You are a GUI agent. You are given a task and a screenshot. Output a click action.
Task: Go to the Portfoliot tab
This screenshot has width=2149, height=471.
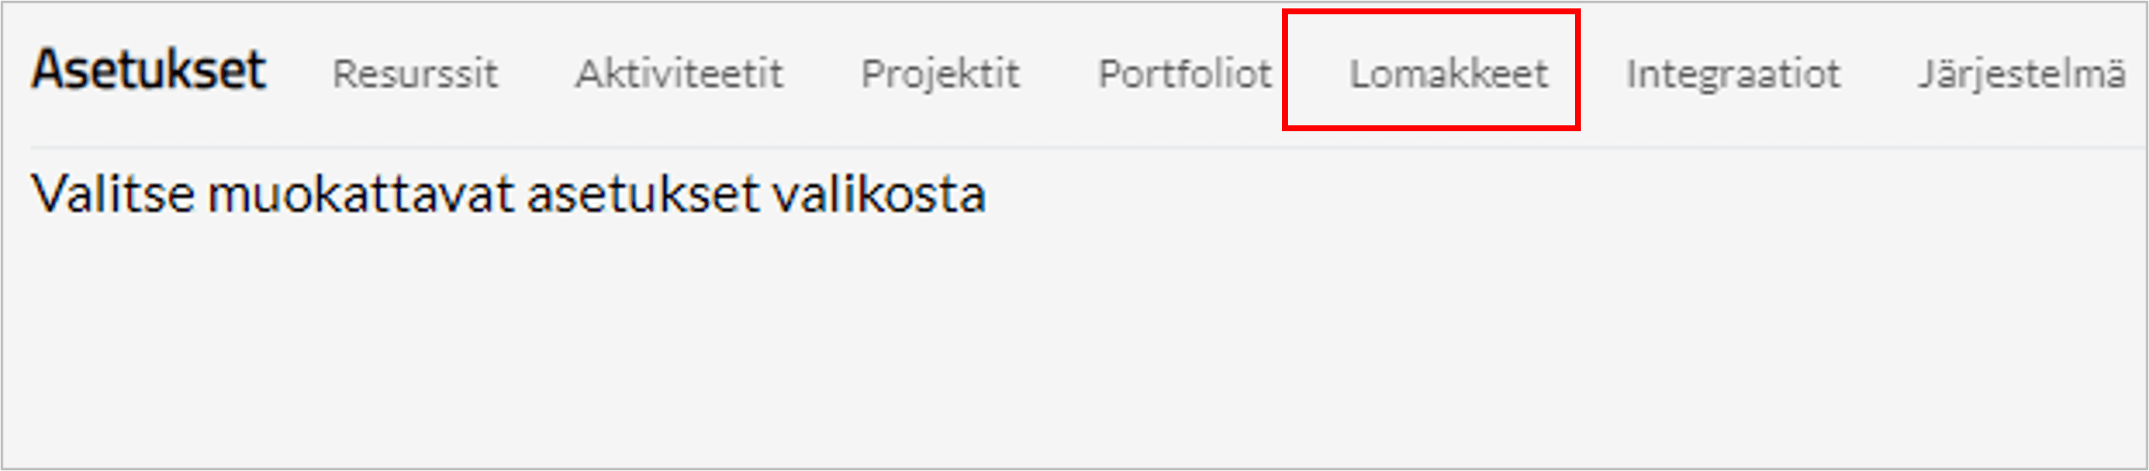(x=1185, y=74)
